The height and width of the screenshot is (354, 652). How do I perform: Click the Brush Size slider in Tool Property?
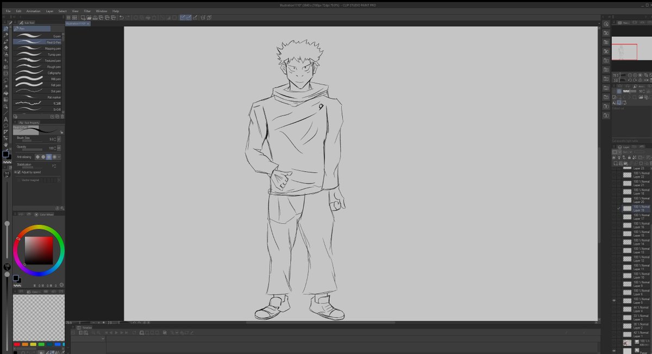pos(32,141)
